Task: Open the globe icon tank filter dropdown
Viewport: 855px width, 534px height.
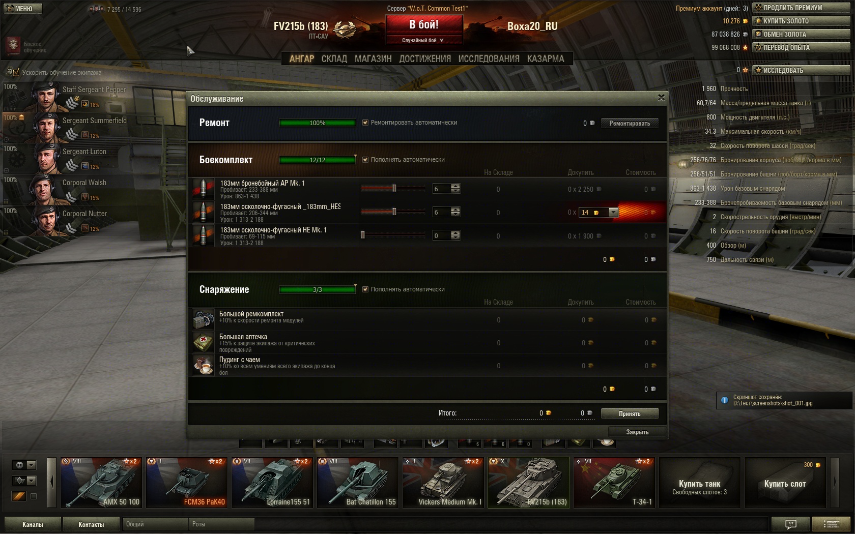Action: (x=25, y=465)
